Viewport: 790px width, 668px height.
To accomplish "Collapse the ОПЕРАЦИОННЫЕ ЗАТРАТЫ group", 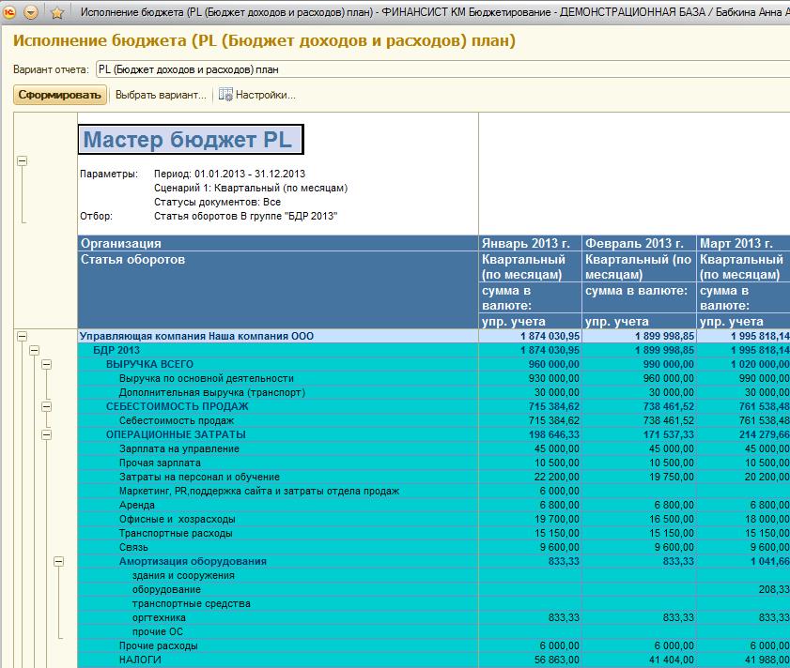I will point(47,434).
